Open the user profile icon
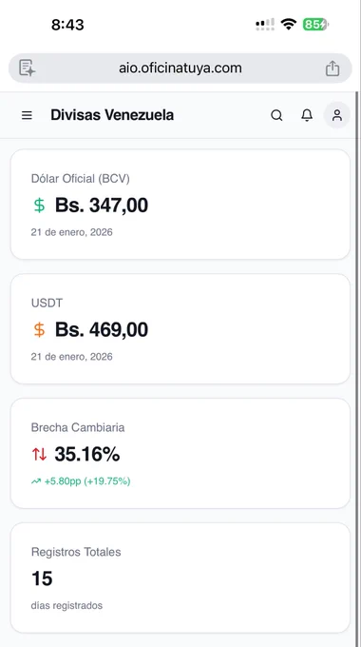 337,115
